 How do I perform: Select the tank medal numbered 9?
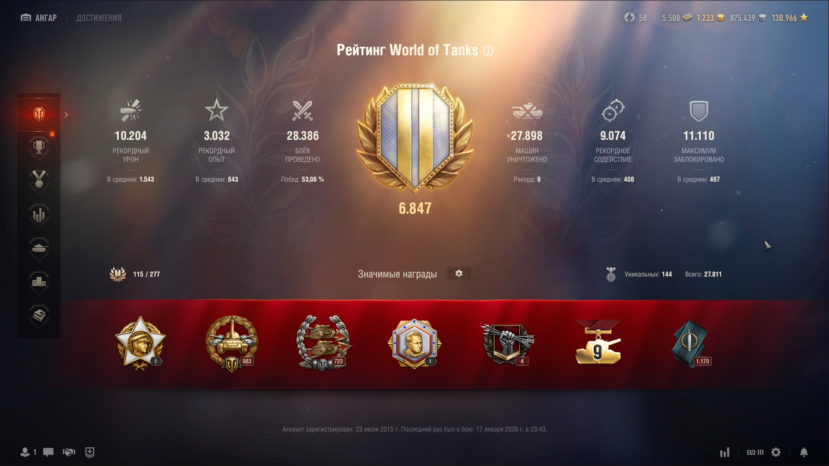598,343
